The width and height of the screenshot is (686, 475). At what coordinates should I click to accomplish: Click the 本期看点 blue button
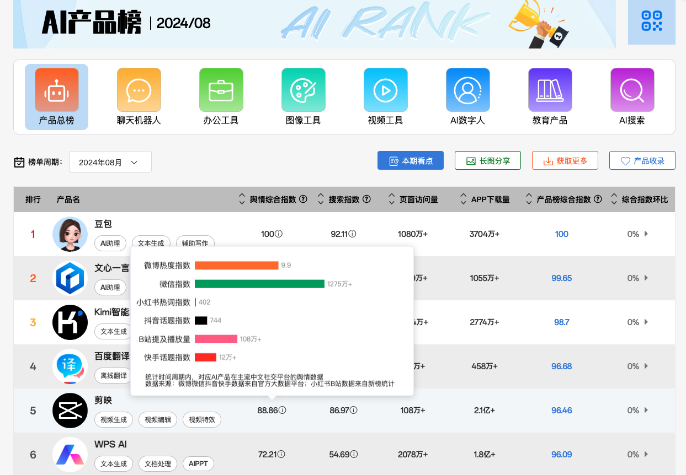click(410, 161)
